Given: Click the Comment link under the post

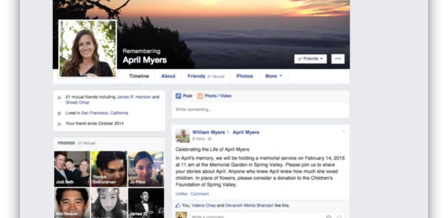Looking at the screenshot, I should tap(200, 194).
